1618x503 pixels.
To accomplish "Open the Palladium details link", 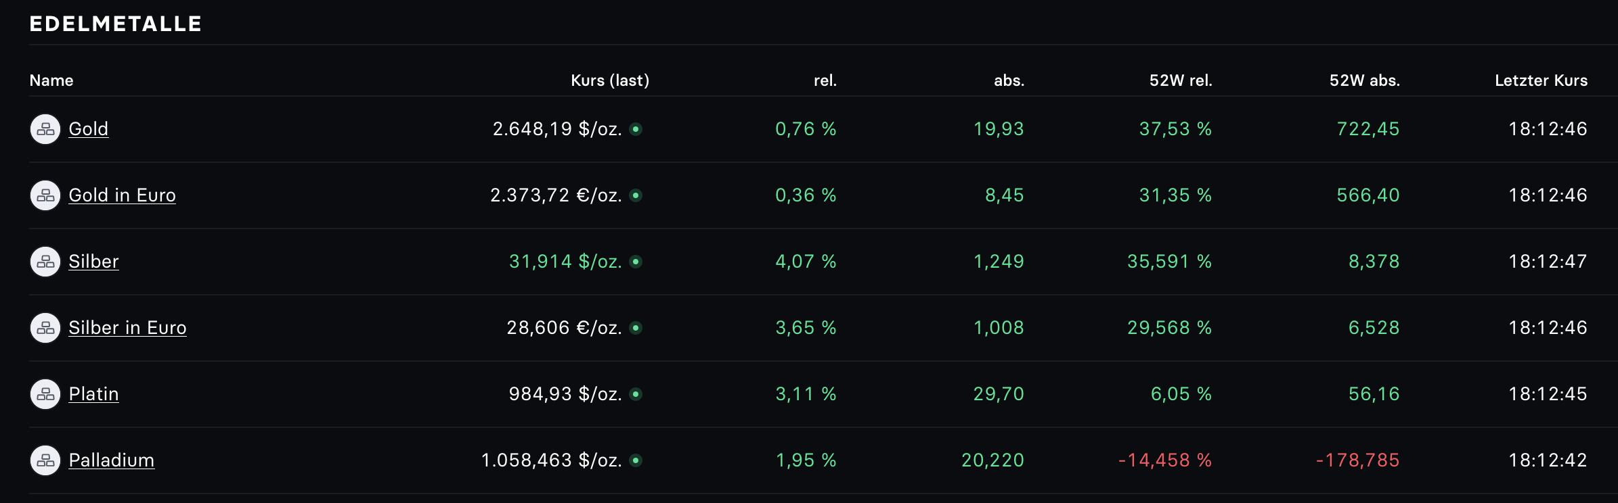I will pyautogui.click(x=111, y=460).
